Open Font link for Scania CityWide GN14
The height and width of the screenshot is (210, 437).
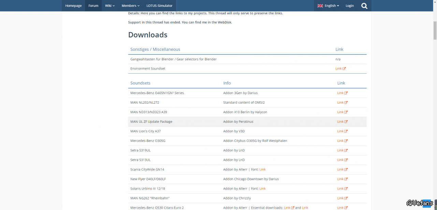click(x=262, y=169)
